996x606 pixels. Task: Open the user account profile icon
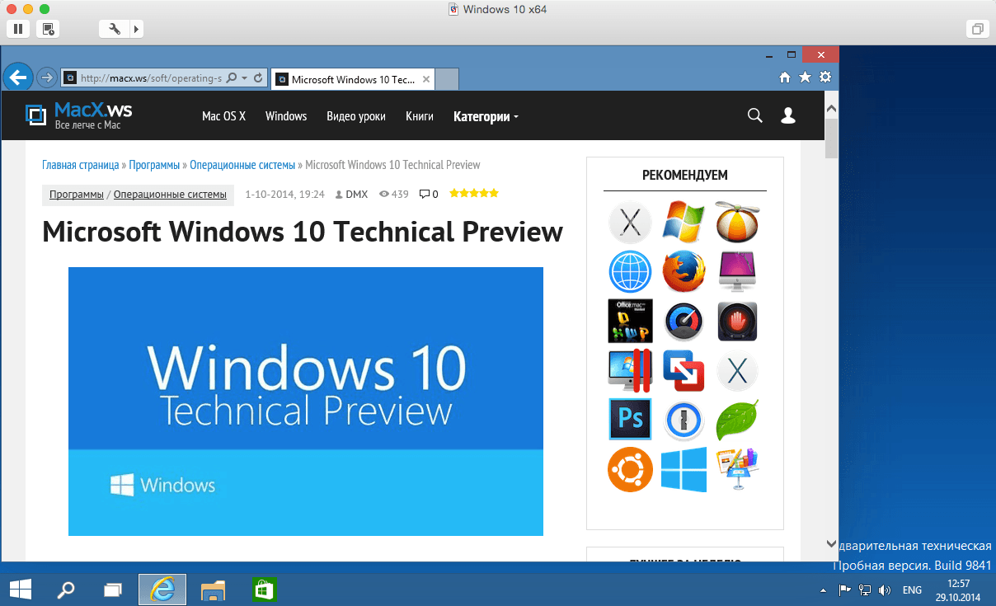(788, 115)
